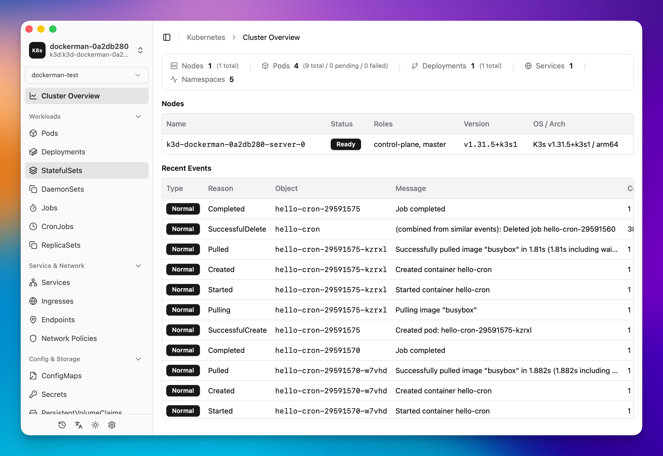Viewport: 663px width, 456px height.
Task: Click 'Pulling image "busybox"' message
Action: (x=436, y=310)
